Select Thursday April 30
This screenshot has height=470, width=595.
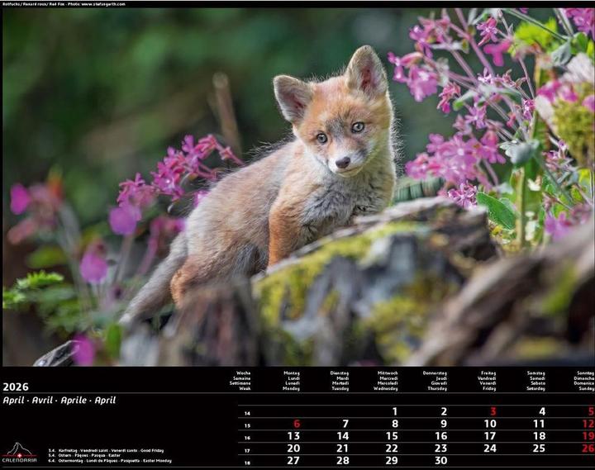(440, 461)
